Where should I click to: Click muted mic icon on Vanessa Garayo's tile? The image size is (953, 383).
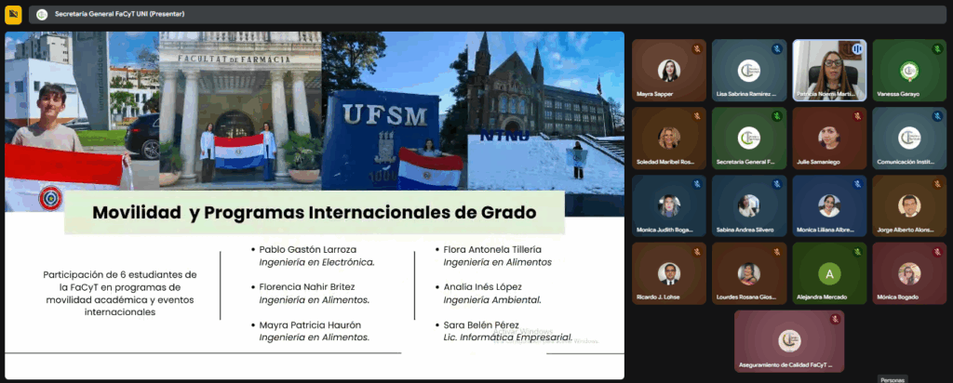pyautogui.click(x=937, y=48)
